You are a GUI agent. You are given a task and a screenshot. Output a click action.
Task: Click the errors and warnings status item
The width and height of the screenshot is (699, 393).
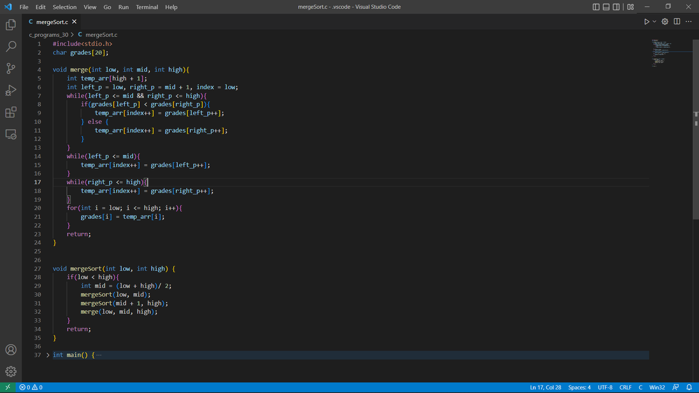pyautogui.click(x=30, y=387)
